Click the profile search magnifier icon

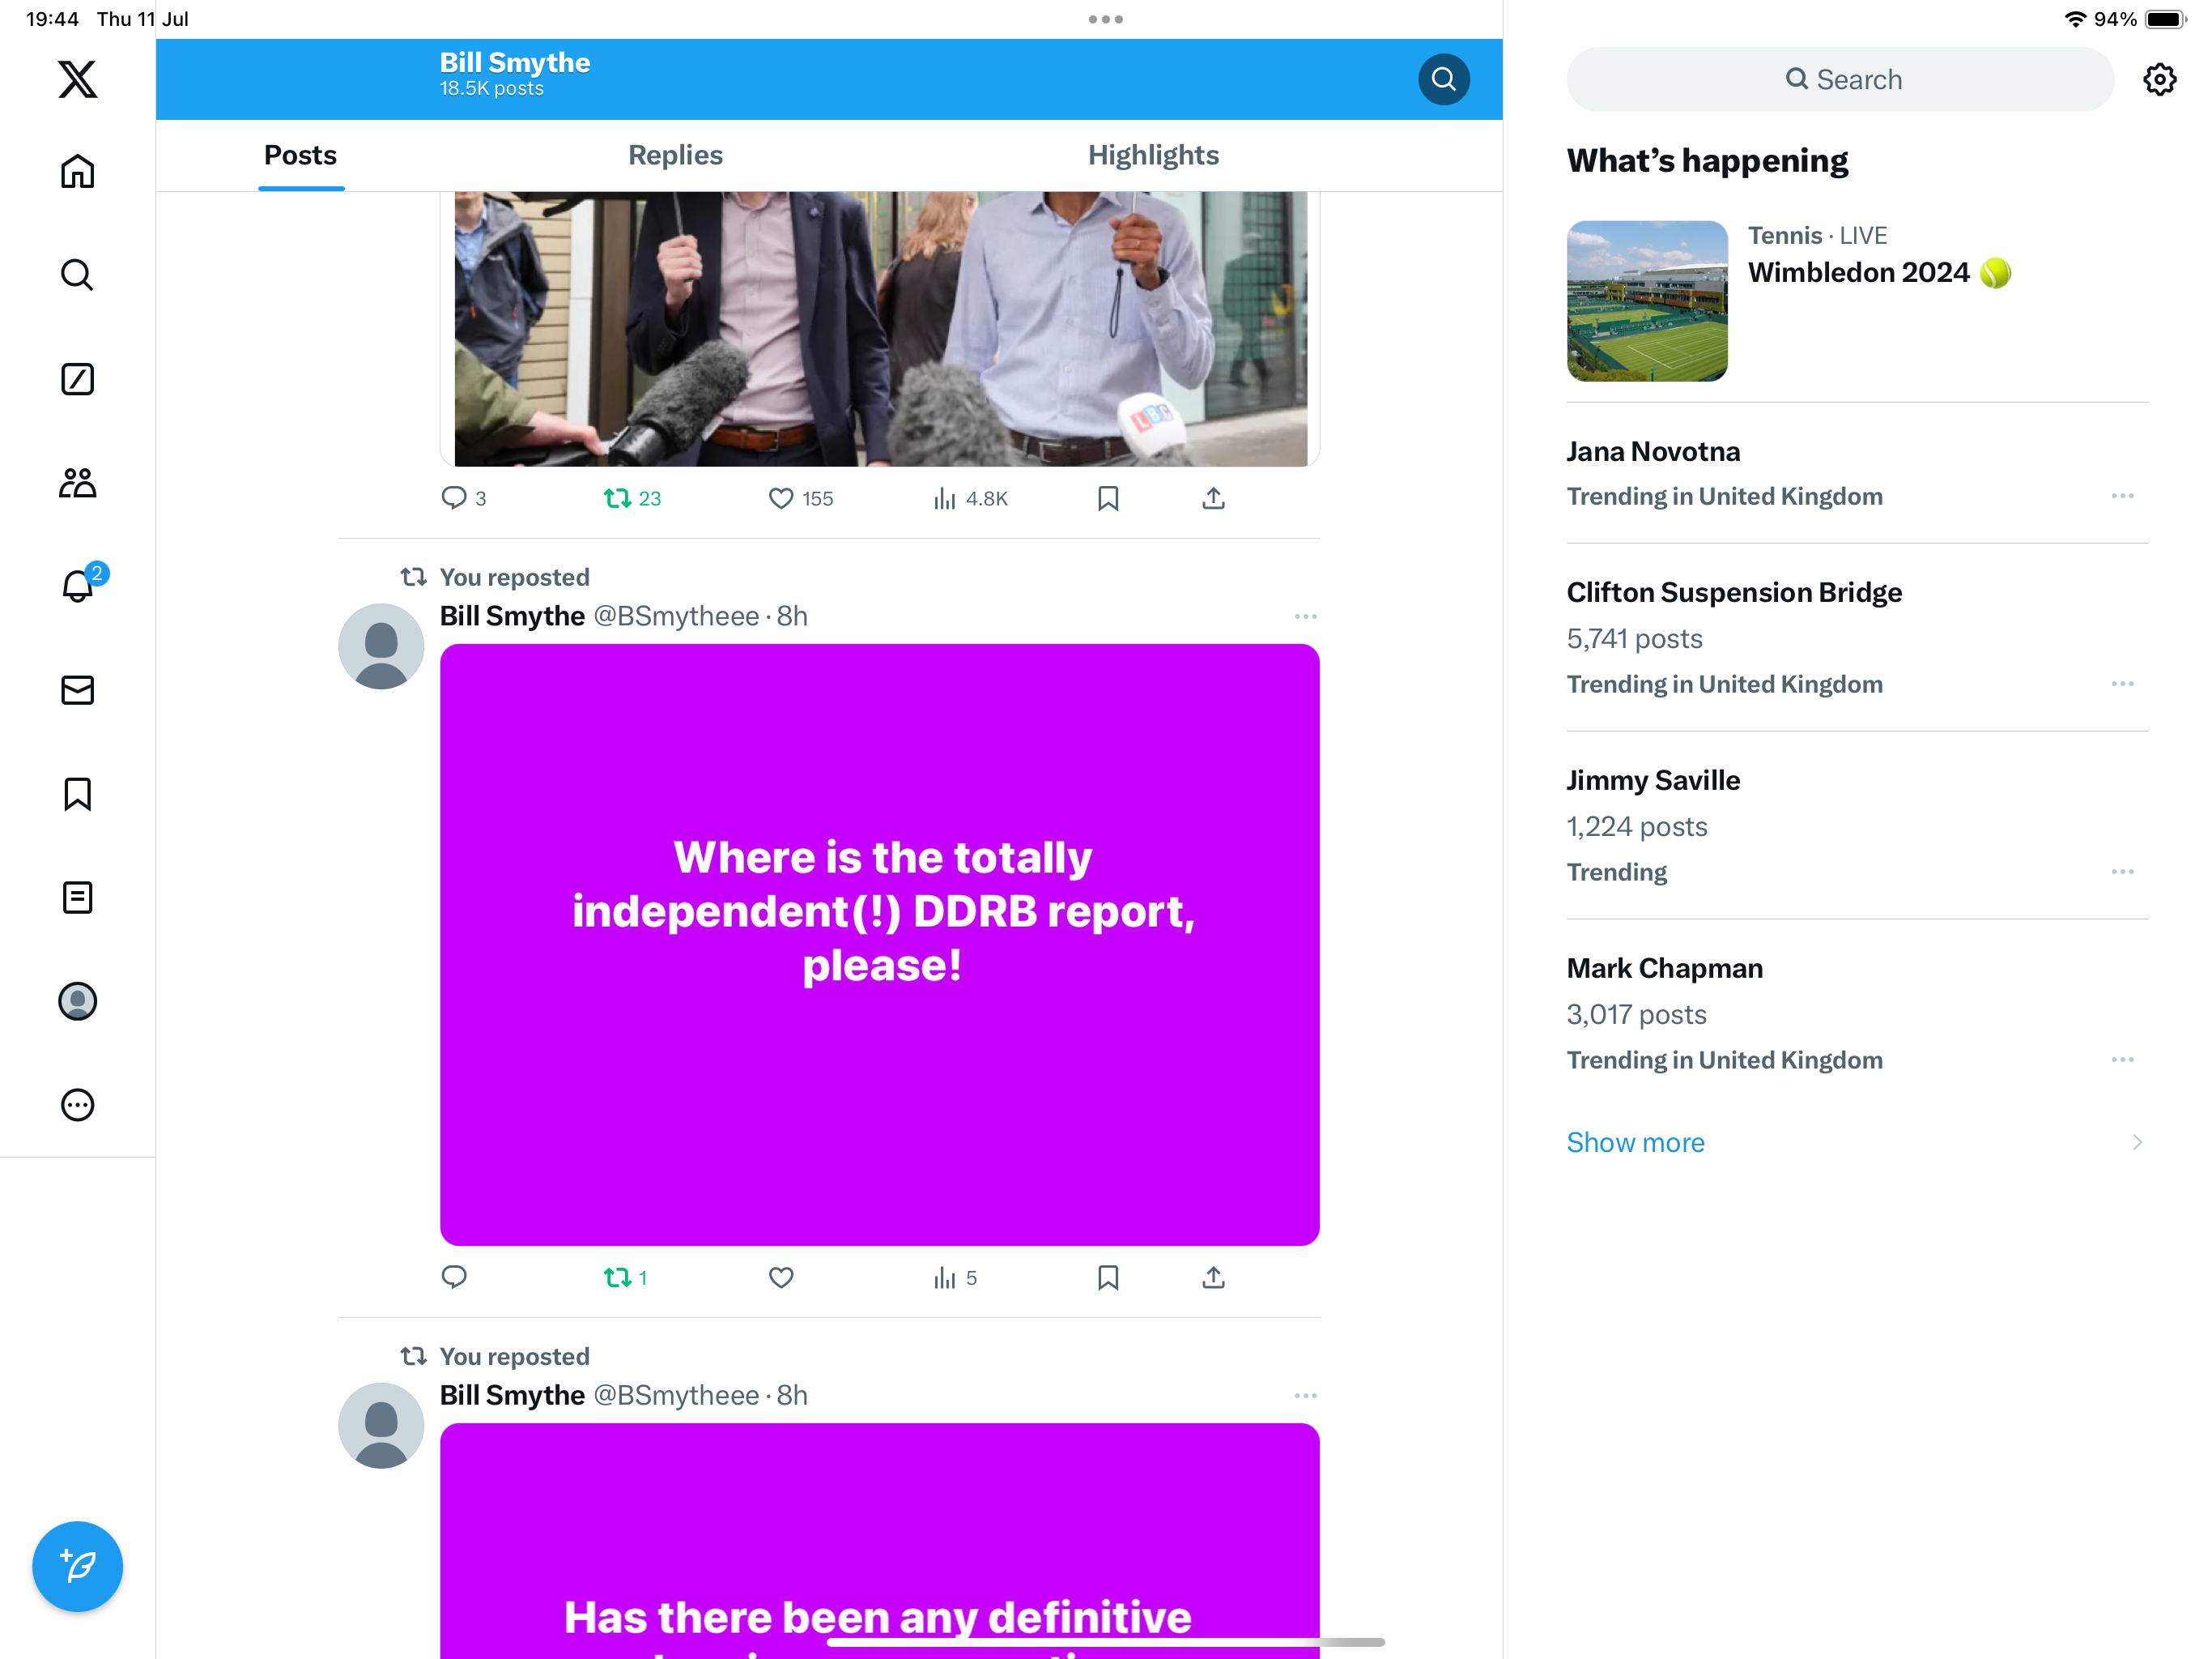click(1443, 79)
